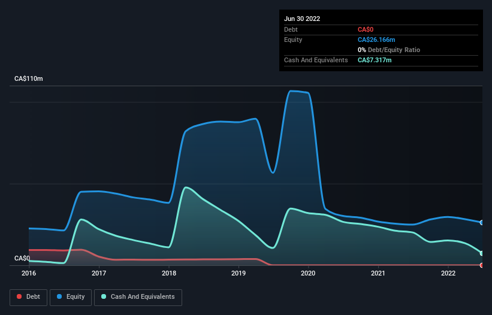Viewport: 492px width, 315px height.
Task: Toggle the Equity series legend button
Action: [x=71, y=297]
